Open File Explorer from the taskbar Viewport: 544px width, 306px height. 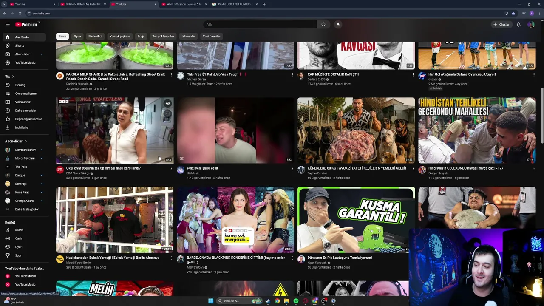pos(286,301)
